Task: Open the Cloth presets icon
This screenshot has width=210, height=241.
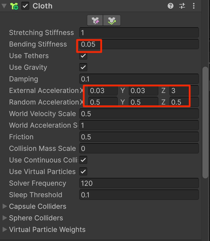Action: click(182, 6)
